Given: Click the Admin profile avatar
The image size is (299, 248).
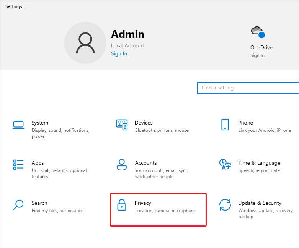Looking at the screenshot, I should click(85, 43).
